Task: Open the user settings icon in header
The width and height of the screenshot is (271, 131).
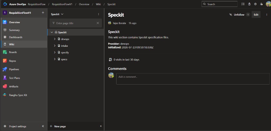Action: pos(261,4)
